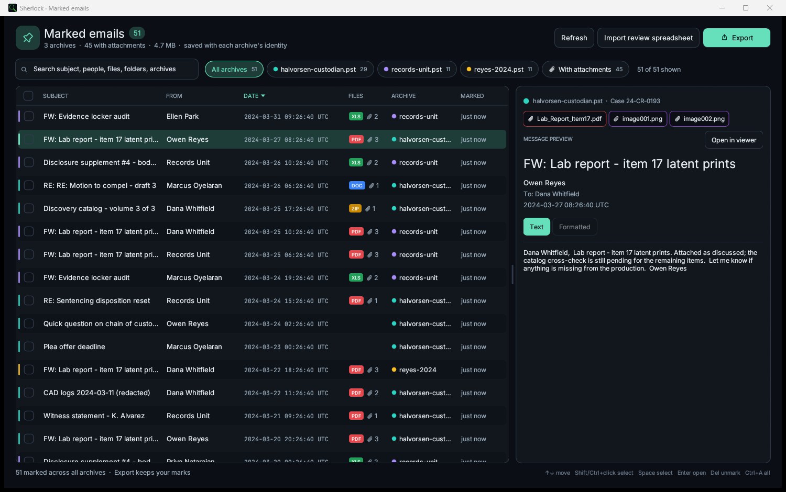This screenshot has height=492, width=786.
Task: Filter With attachments chip
Action: [585, 69]
